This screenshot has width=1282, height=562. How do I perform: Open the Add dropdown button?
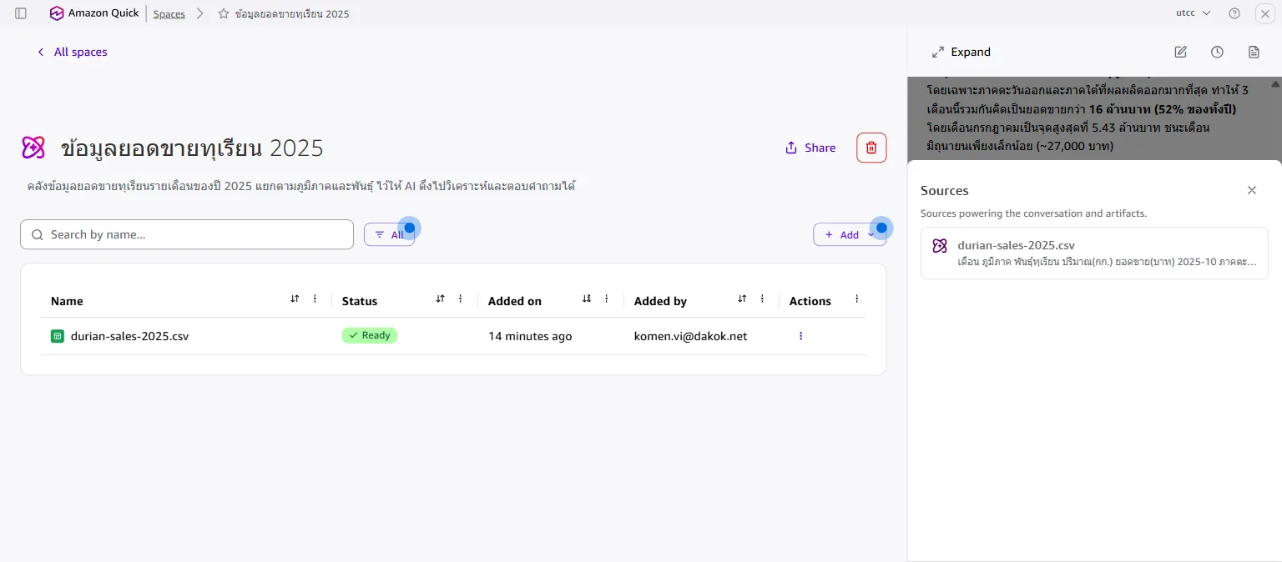coord(850,235)
